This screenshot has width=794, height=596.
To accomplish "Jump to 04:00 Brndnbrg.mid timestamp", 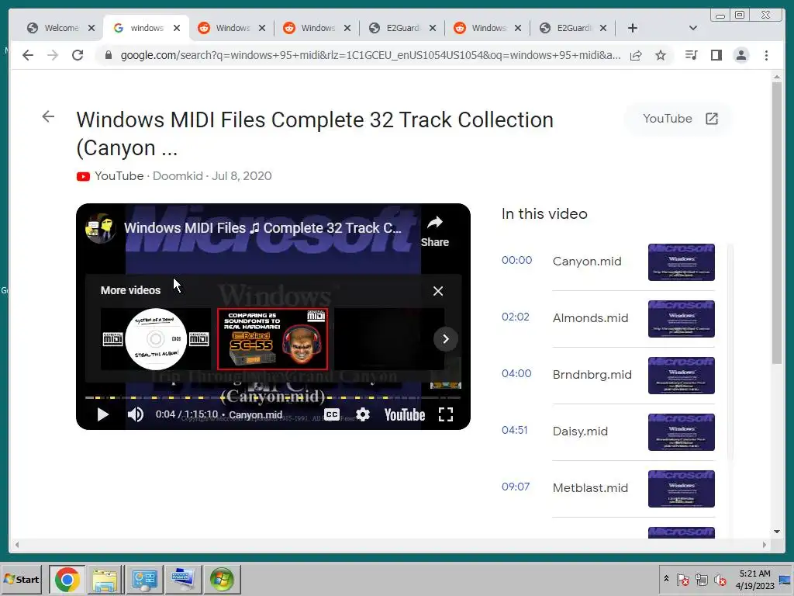I will [x=516, y=373].
